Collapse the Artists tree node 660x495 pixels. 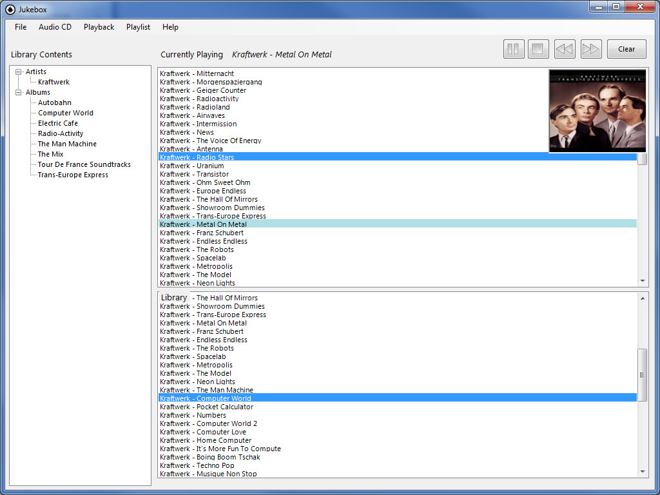tap(18, 72)
